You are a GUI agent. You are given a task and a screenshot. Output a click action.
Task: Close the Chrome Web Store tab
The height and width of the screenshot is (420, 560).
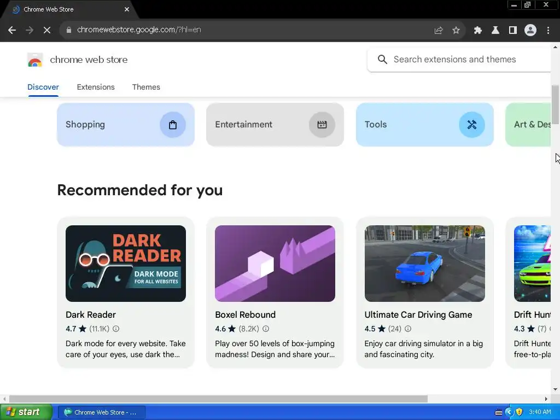127,9
